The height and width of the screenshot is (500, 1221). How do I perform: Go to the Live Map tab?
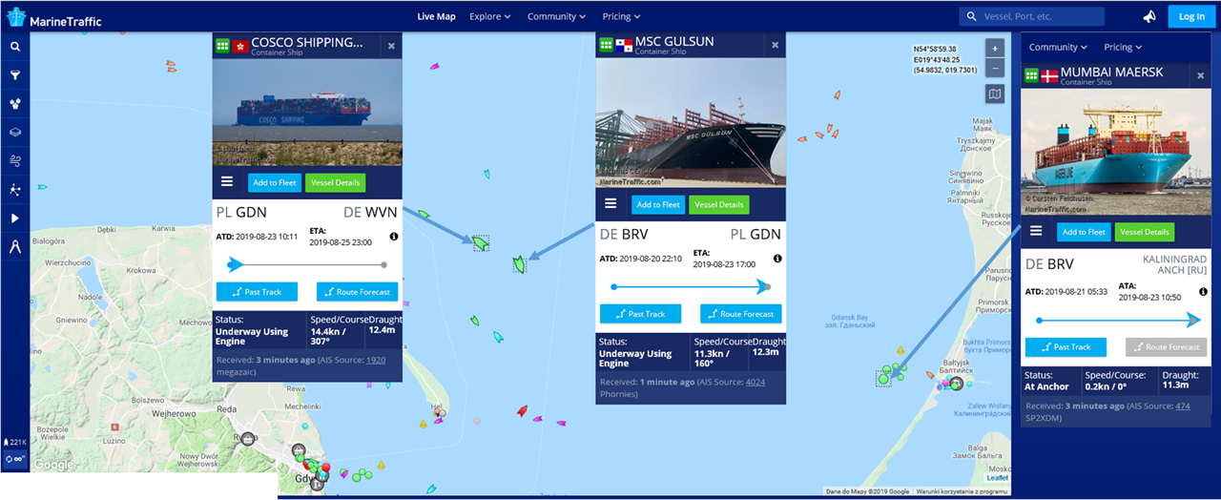click(437, 16)
